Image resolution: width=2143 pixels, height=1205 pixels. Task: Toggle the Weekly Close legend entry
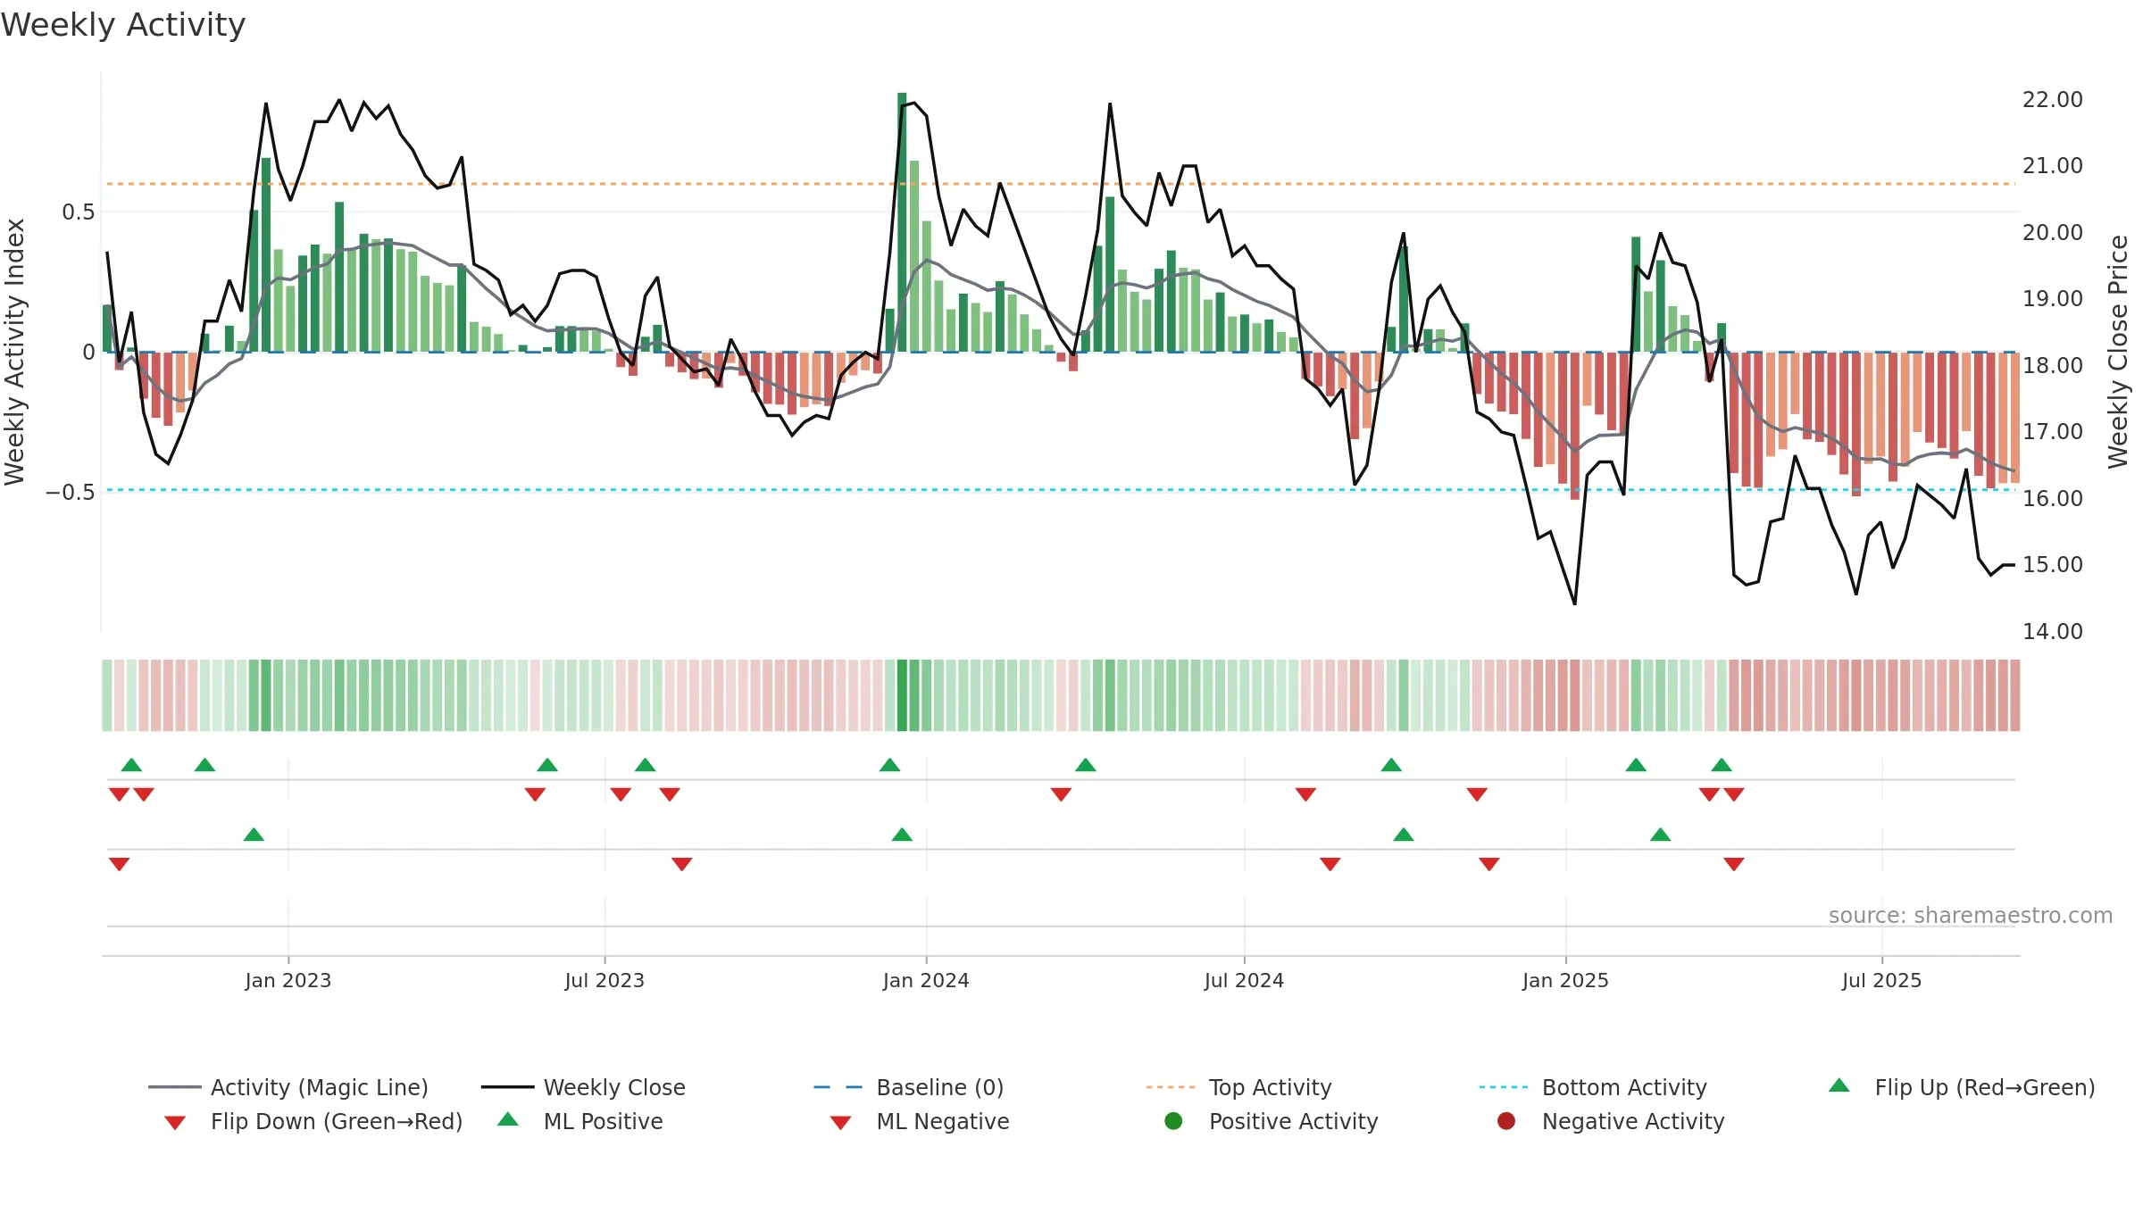pos(584,1087)
